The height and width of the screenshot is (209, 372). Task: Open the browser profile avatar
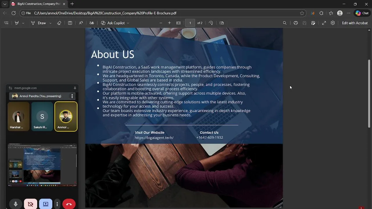click(340, 13)
